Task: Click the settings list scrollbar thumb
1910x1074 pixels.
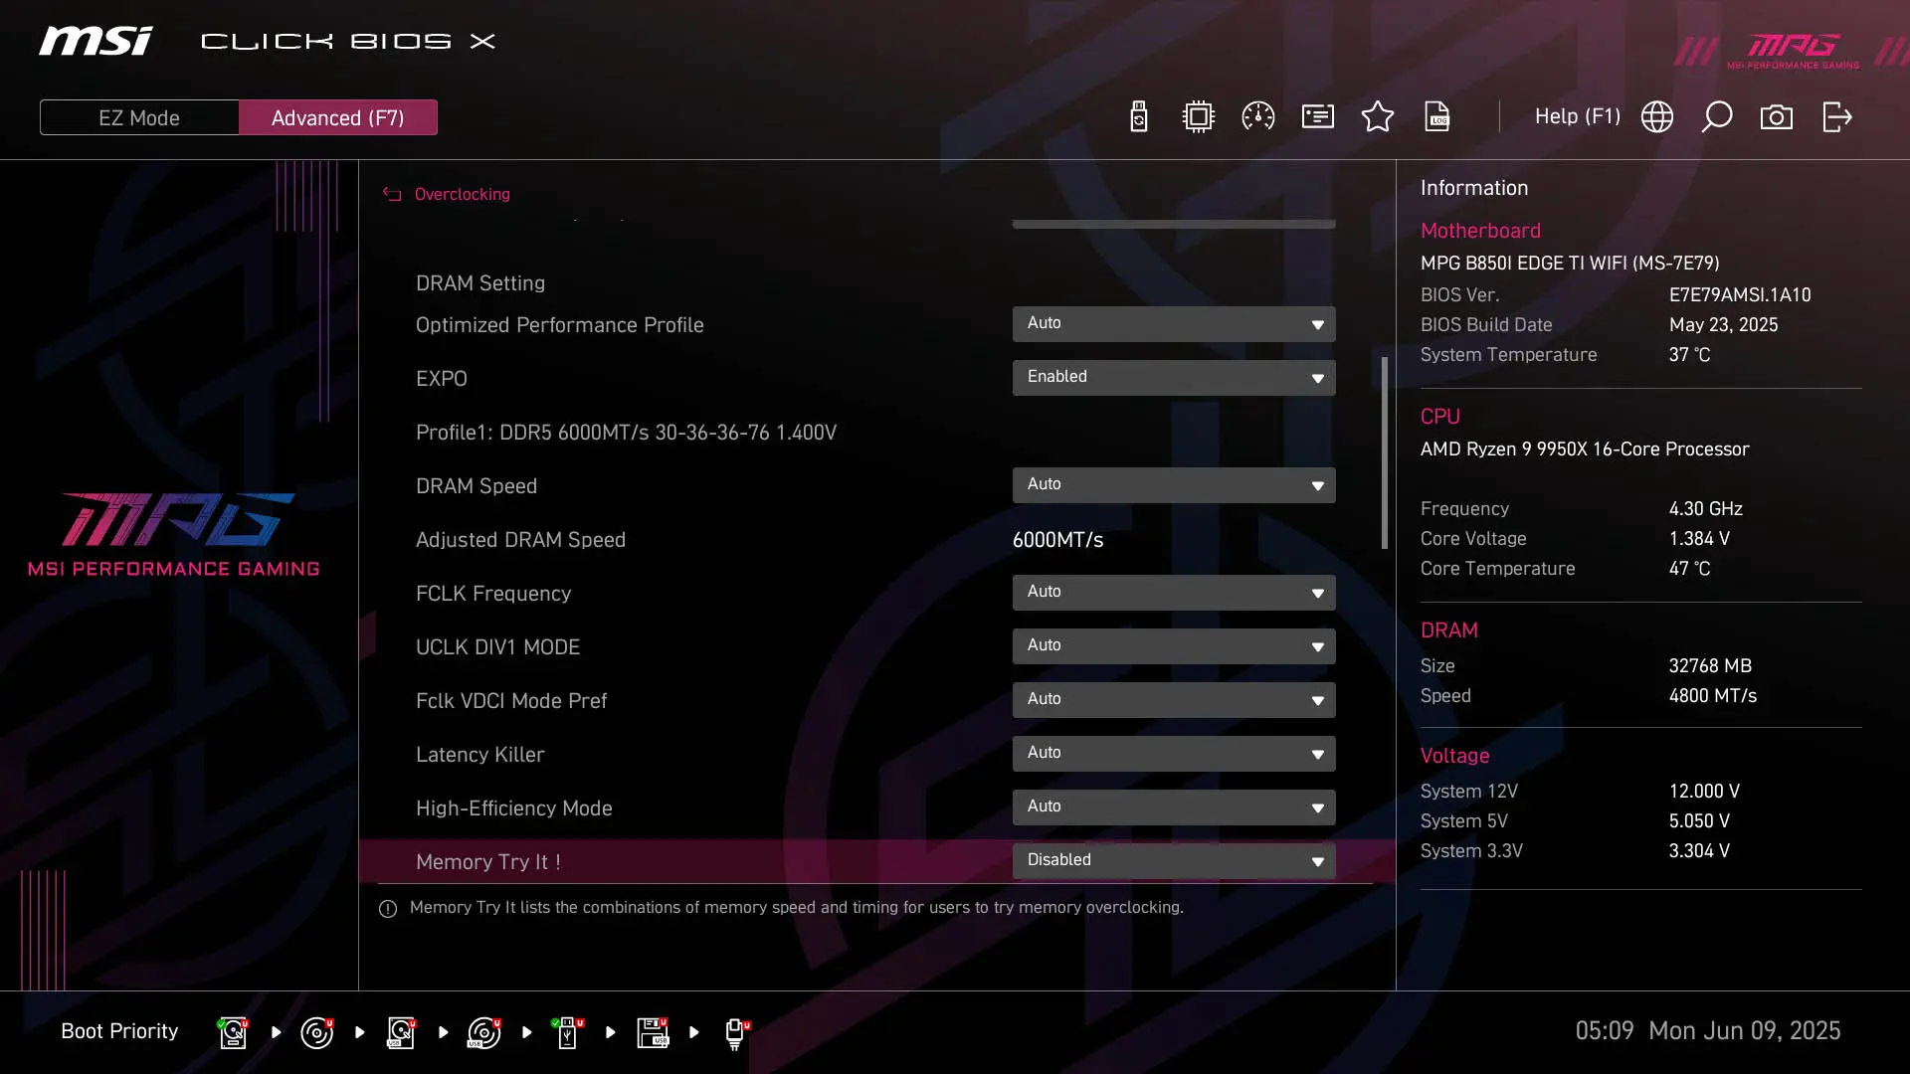Action: pos(1385,452)
